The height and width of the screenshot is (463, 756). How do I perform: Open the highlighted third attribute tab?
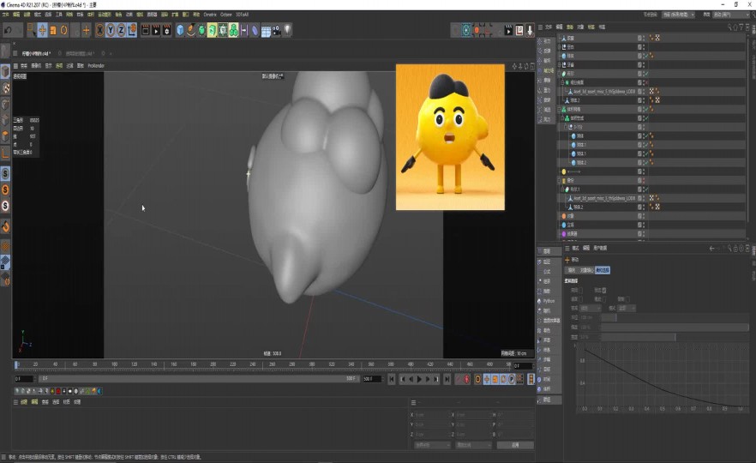click(x=603, y=270)
